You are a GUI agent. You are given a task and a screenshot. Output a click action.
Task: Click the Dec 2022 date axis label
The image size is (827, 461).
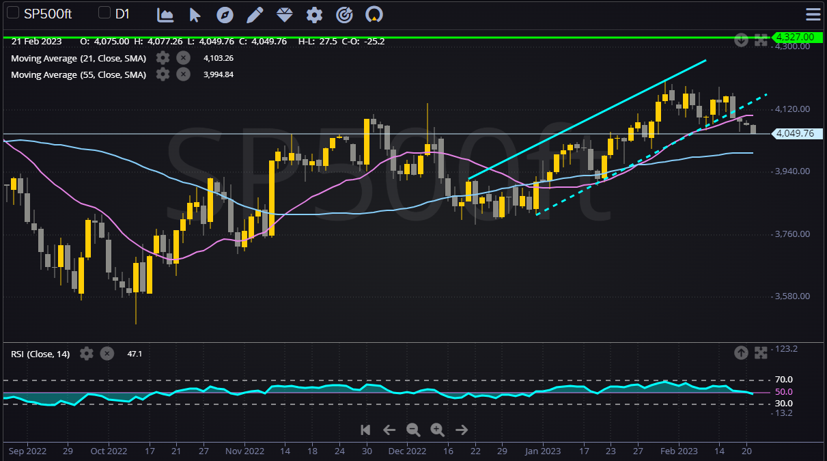406,451
